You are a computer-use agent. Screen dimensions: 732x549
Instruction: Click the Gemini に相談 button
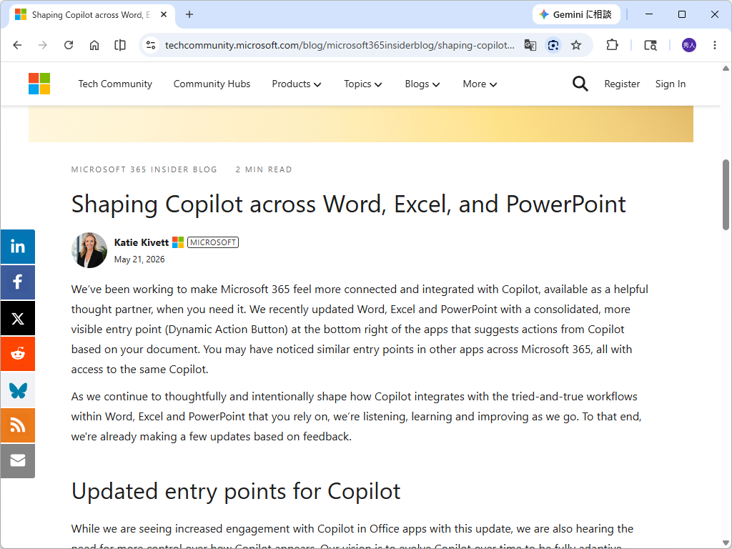577,14
